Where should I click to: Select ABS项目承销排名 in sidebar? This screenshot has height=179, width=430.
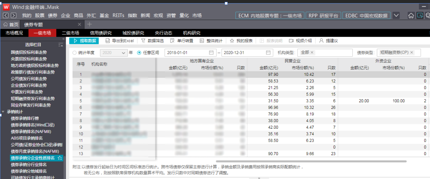[x=27, y=138]
